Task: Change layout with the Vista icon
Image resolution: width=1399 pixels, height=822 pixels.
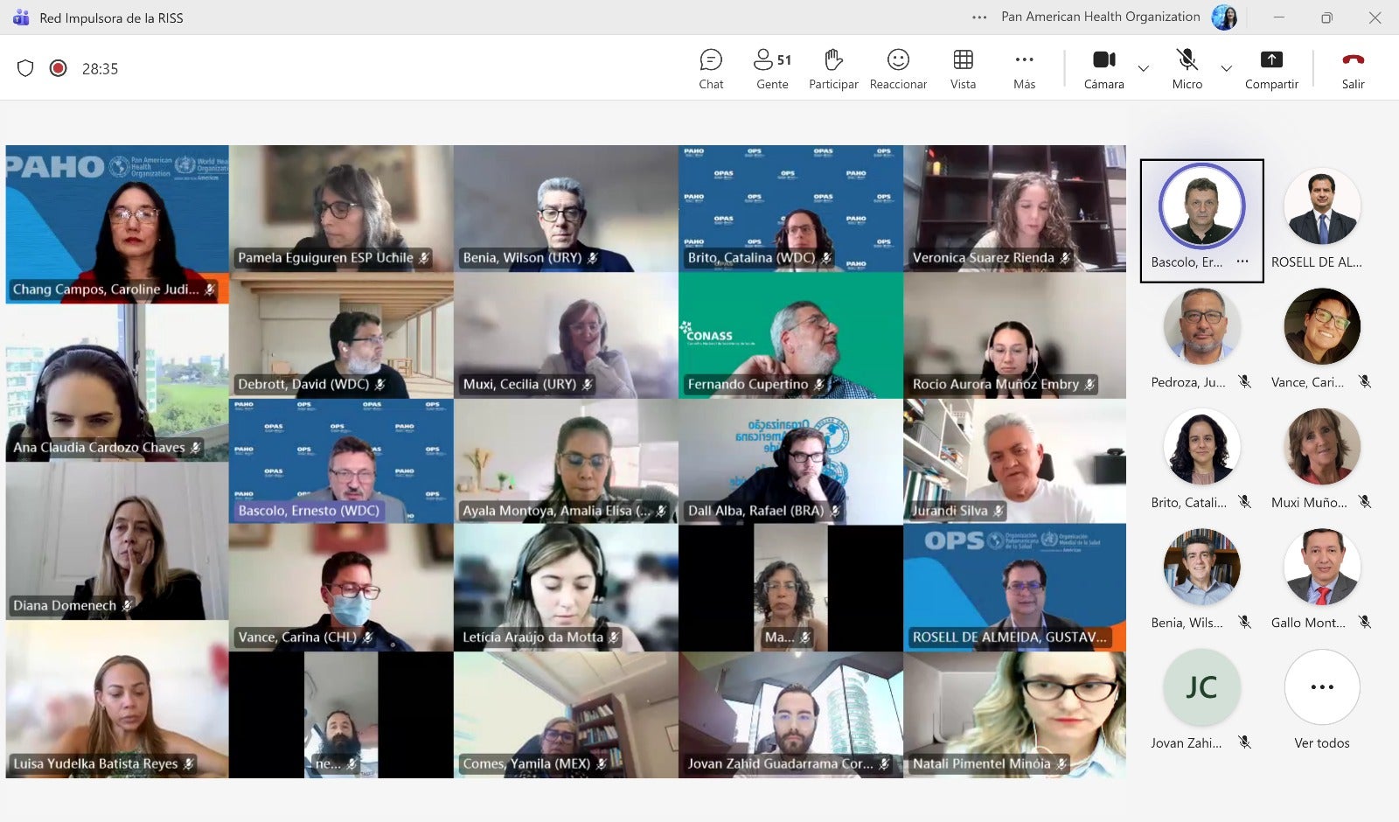Action: [x=963, y=69]
